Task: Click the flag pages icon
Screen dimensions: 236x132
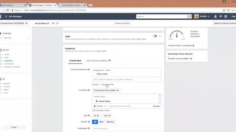Action: point(221,16)
